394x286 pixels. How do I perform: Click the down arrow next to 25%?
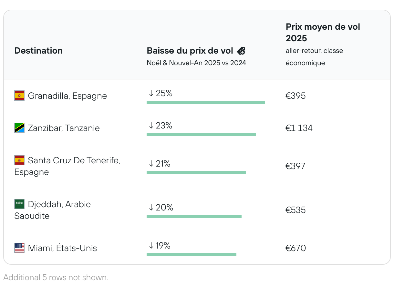151,94
